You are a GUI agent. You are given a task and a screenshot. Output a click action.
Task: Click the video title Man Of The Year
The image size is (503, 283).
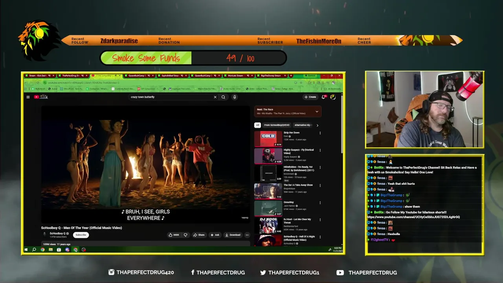click(x=81, y=228)
